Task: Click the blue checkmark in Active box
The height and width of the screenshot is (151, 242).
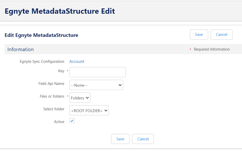Action: [72, 120]
